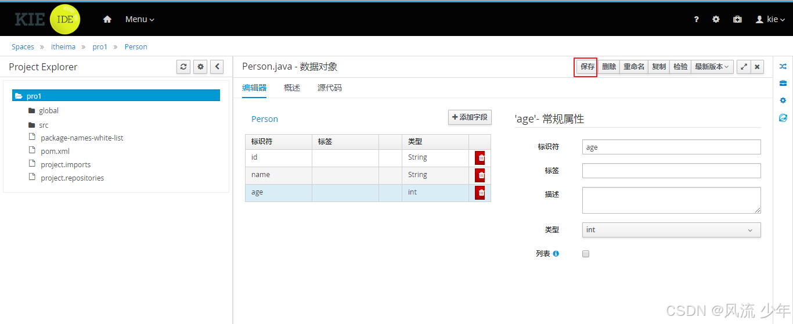Select the id field row
This screenshot has width=793, height=324.
pyautogui.click(x=367, y=158)
